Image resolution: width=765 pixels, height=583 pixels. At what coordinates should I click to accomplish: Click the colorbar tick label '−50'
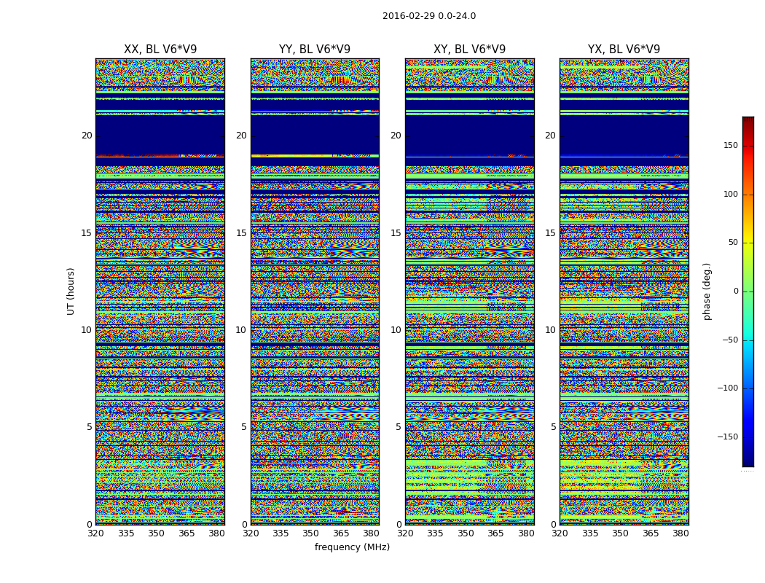click(x=730, y=340)
